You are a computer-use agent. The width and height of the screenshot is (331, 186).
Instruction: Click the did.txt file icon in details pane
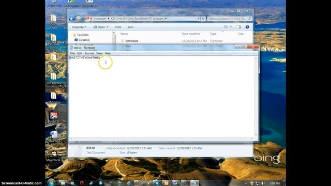(77, 150)
